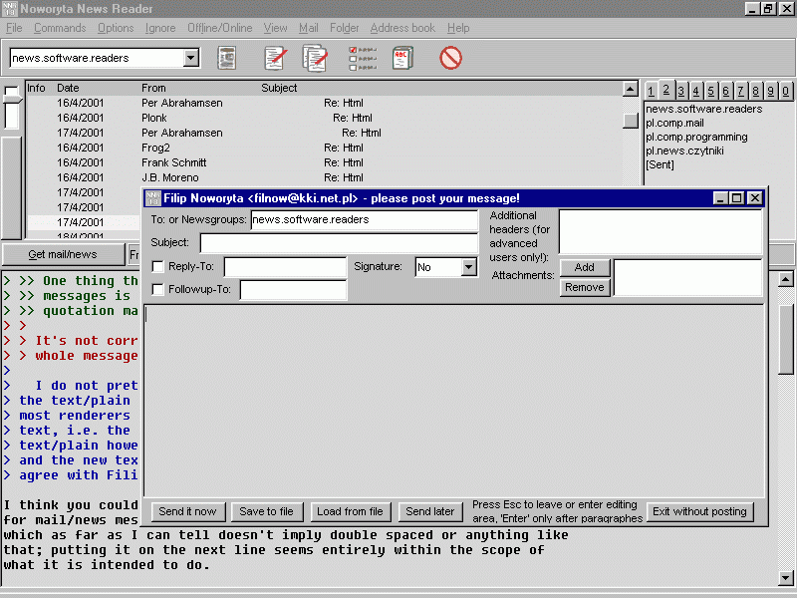Click the Send it now button
Screen dimensions: 797x598
187,511
